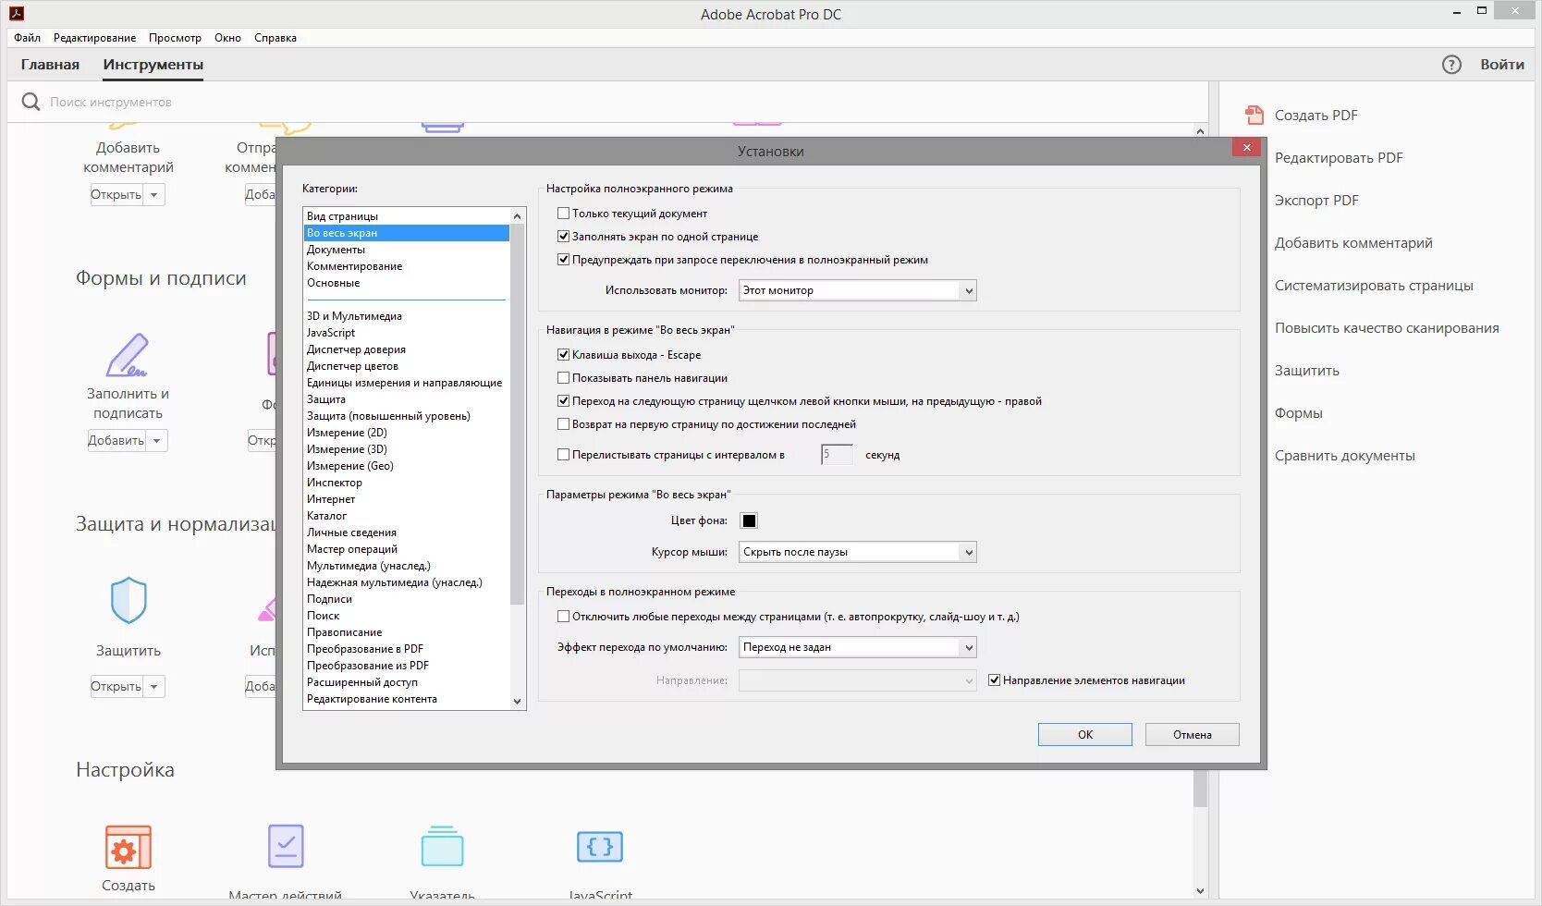1542x906 pixels.
Task: Open the Редактирование menu
Action: tap(94, 38)
